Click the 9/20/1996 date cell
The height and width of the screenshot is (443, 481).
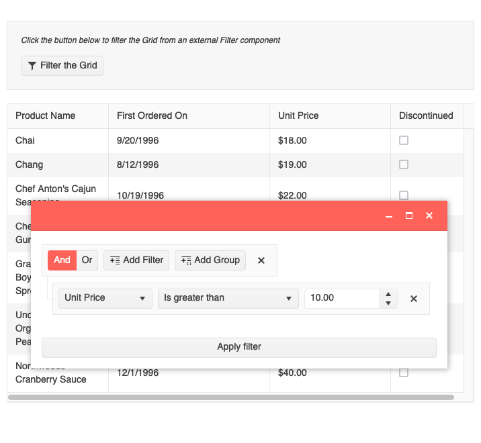(x=189, y=141)
